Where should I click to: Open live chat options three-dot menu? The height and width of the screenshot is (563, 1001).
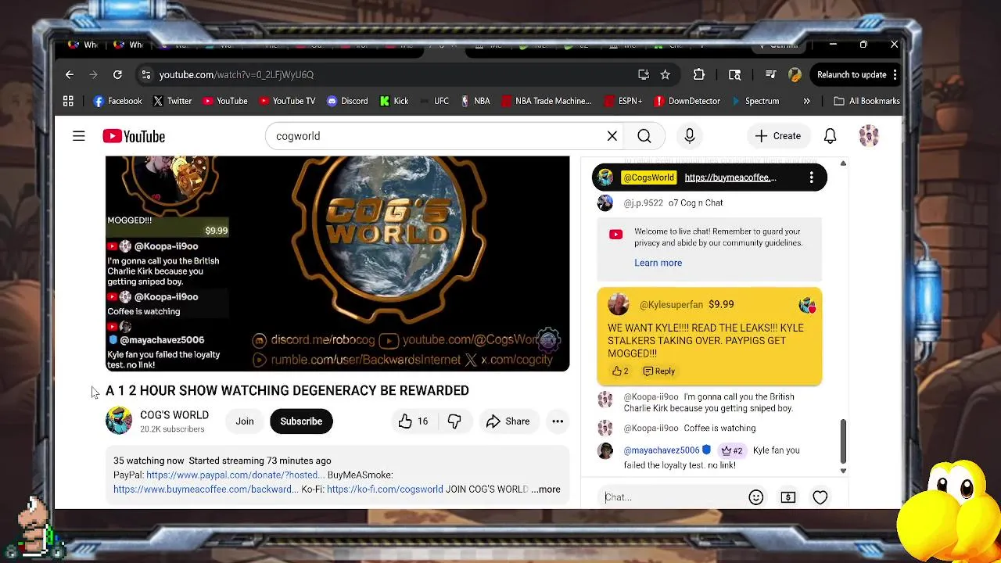point(811,178)
